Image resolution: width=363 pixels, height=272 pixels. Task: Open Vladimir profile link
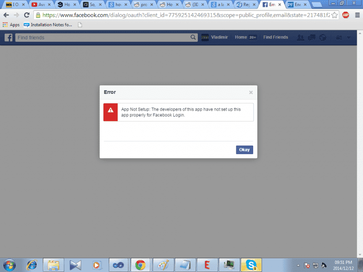219,37
